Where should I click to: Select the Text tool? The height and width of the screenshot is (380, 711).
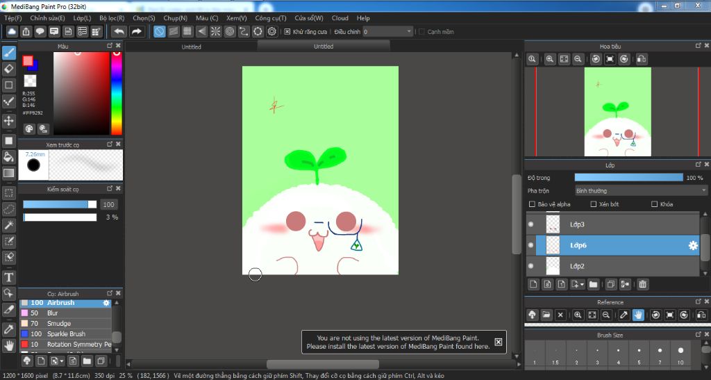pyautogui.click(x=8, y=277)
